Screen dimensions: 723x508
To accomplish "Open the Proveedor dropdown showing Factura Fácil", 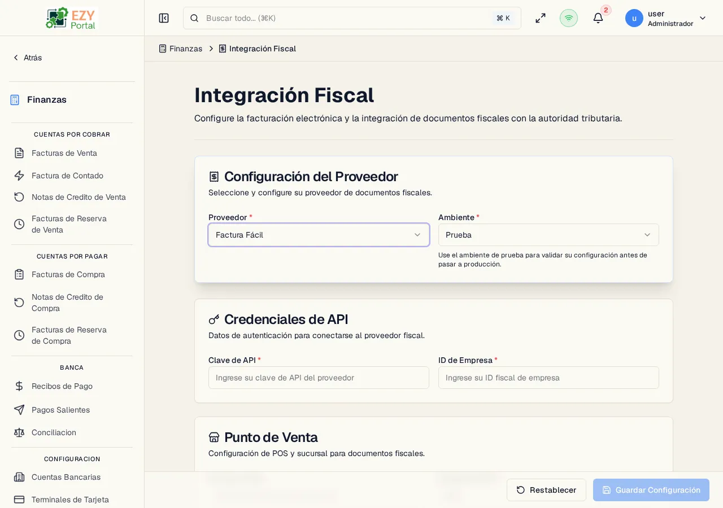I will [319, 235].
